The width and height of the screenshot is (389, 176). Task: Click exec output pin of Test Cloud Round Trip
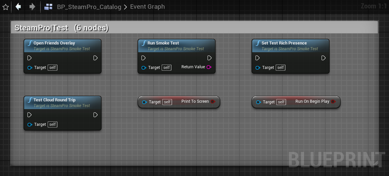(x=96, y=115)
